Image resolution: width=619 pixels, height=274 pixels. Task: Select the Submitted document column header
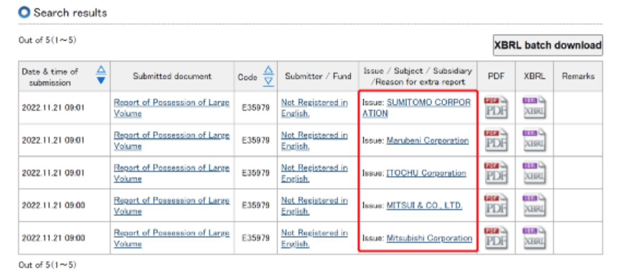coord(172,76)
